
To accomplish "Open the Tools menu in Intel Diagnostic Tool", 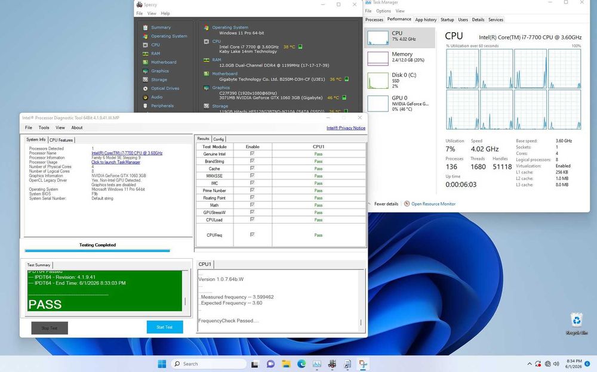I will click(x=44, y=128).
